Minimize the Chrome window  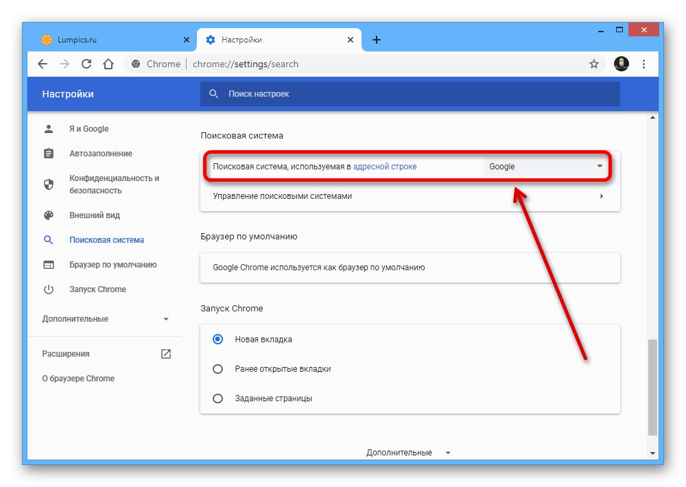[x=601, y=30]
